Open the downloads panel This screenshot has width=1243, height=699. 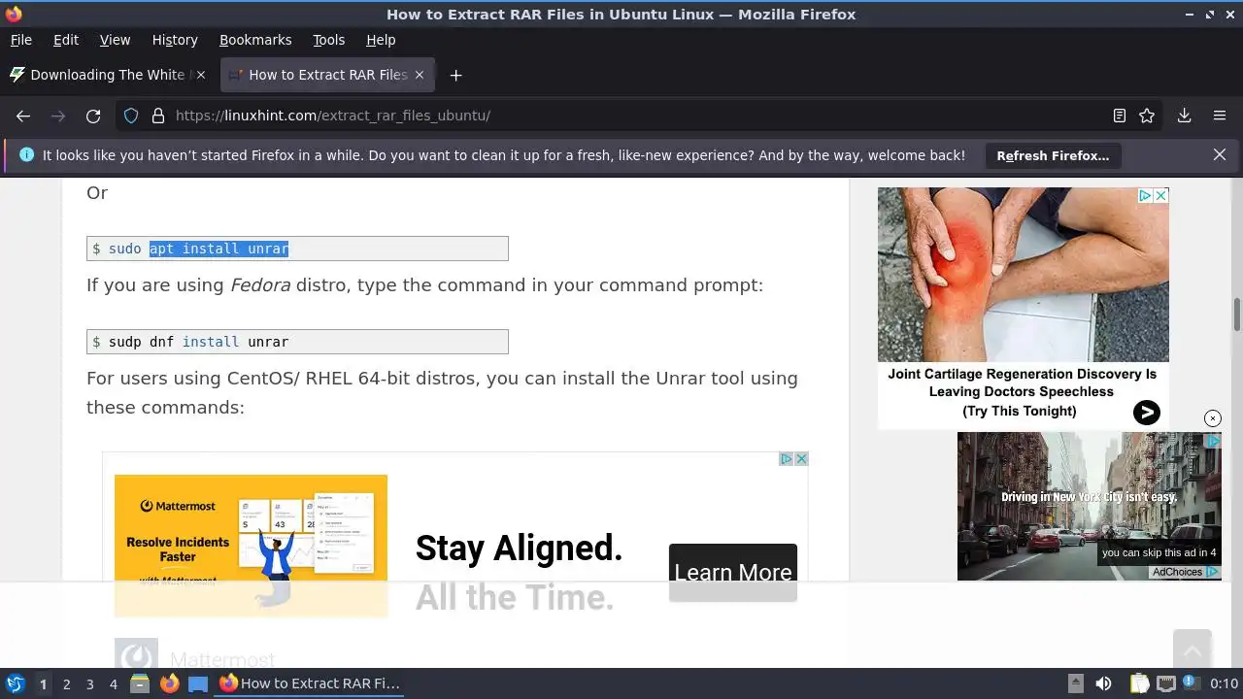pos(1185,116)
